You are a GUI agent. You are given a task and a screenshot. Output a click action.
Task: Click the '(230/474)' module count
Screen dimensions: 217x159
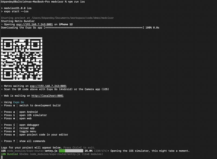pyautogui.click(x=101, y=151)
